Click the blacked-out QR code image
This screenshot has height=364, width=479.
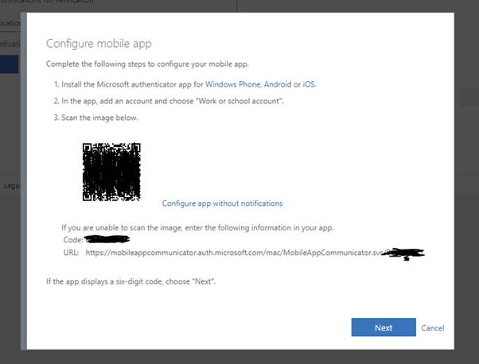[x=111, y=172]
